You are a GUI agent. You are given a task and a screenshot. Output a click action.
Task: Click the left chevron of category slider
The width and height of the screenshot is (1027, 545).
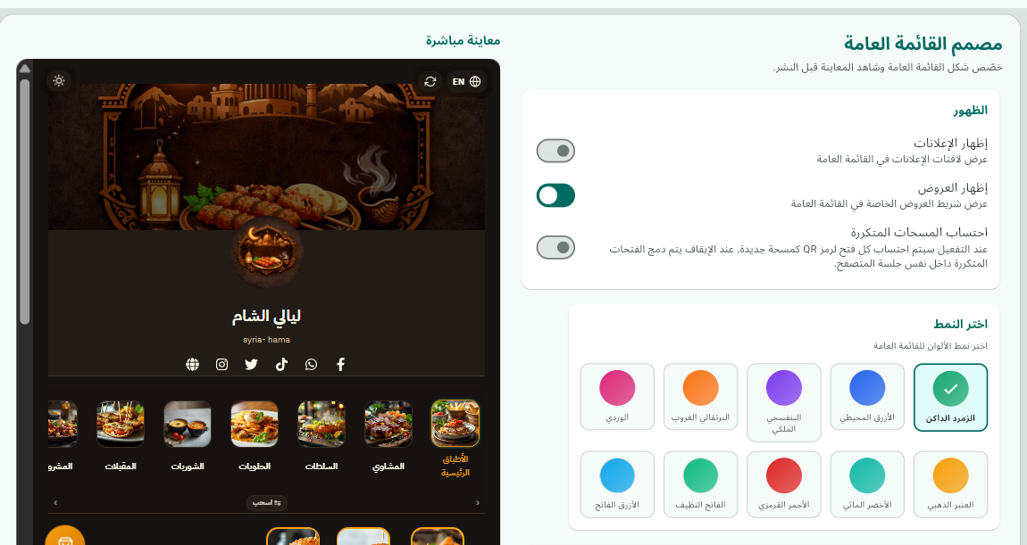(x=55, y=502)
